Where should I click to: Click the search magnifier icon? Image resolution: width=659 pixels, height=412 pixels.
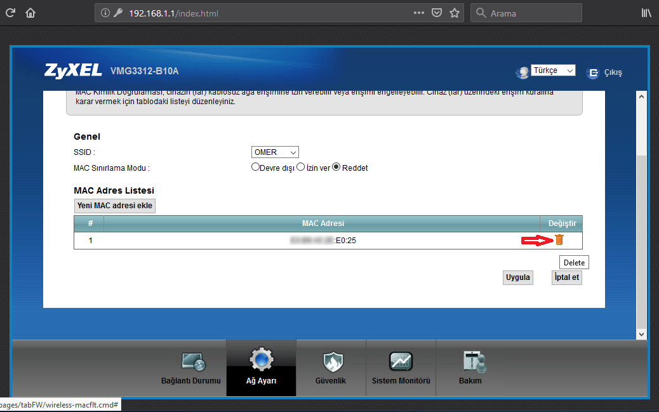[x=481, y=13]
